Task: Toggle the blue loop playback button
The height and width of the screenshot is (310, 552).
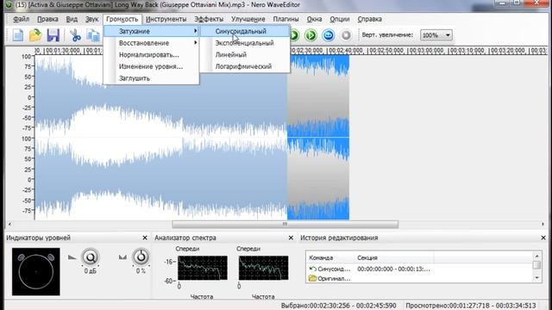Action: 329,35
